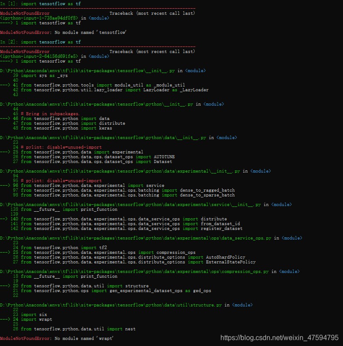343x346 pixels.
Task: Click the path line ending in data\util\structure.py
Action: point(127,306)
